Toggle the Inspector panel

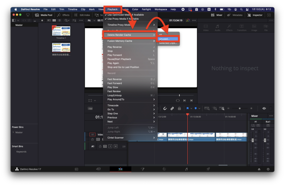click(255, 15)
